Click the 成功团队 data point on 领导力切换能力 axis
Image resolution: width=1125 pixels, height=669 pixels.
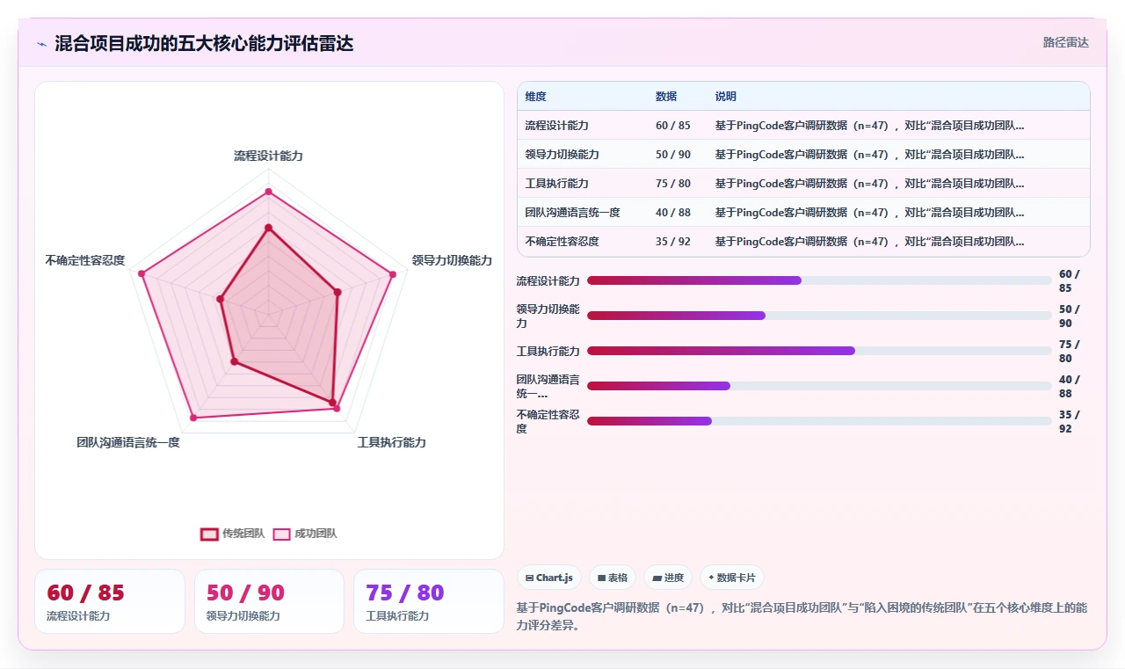click(393, 274)
